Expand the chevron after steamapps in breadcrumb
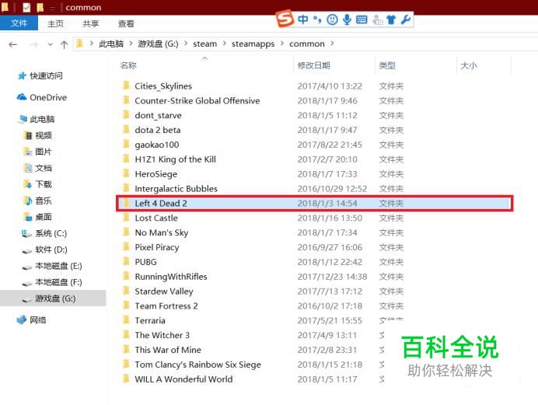 (282, 44)
